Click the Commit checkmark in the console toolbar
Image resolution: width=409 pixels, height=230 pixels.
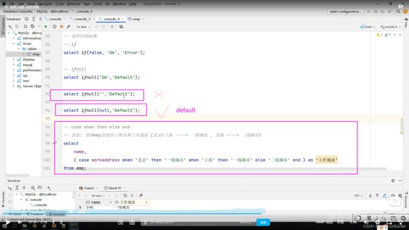[x=96, y=26]
